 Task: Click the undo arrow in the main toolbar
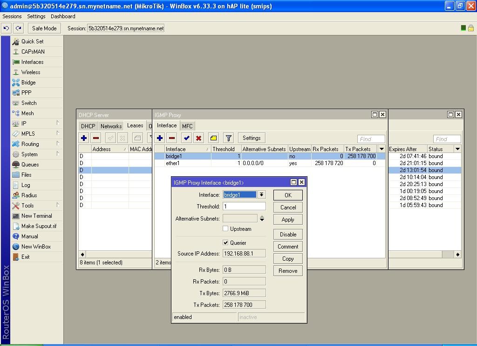pyautogui.click(x=6, y=28)
